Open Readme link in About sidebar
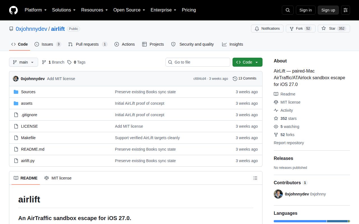This screenshot has width=359, height=224. (284, 94)
